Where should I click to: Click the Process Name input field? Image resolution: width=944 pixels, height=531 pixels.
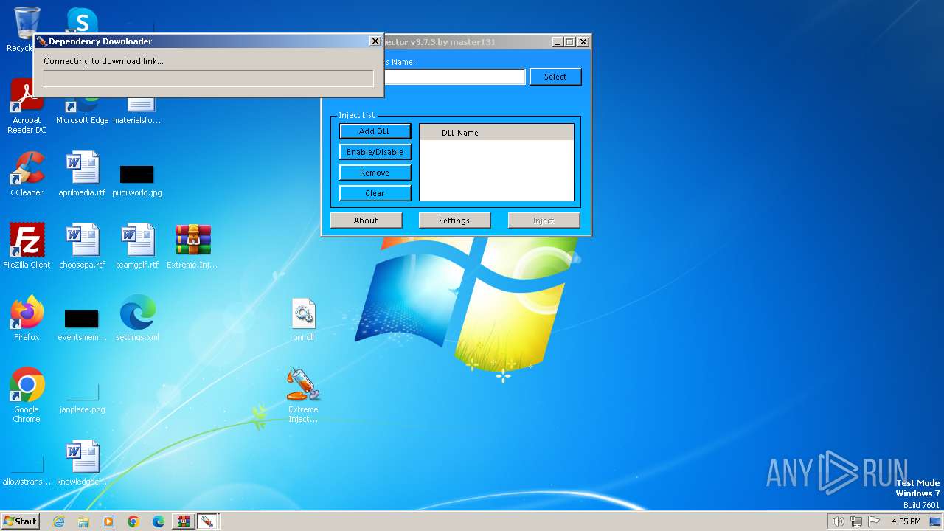point(454,77)
